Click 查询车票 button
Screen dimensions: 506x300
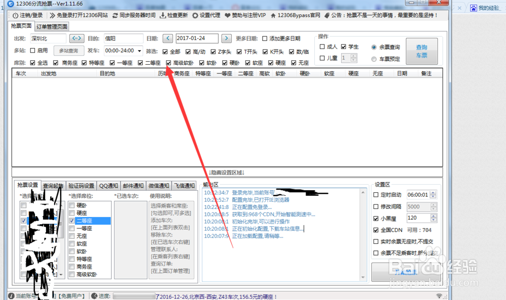click(422, 51)
